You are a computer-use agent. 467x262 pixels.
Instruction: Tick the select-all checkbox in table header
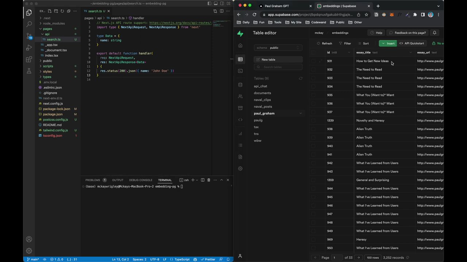pyautogui.click(x=313, y=52)
